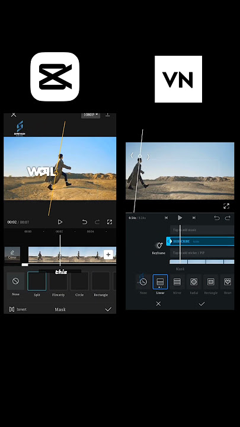Click the CapCut timeline video strip
The height and width of the screenshot is (427, 240).
(72, 254)
